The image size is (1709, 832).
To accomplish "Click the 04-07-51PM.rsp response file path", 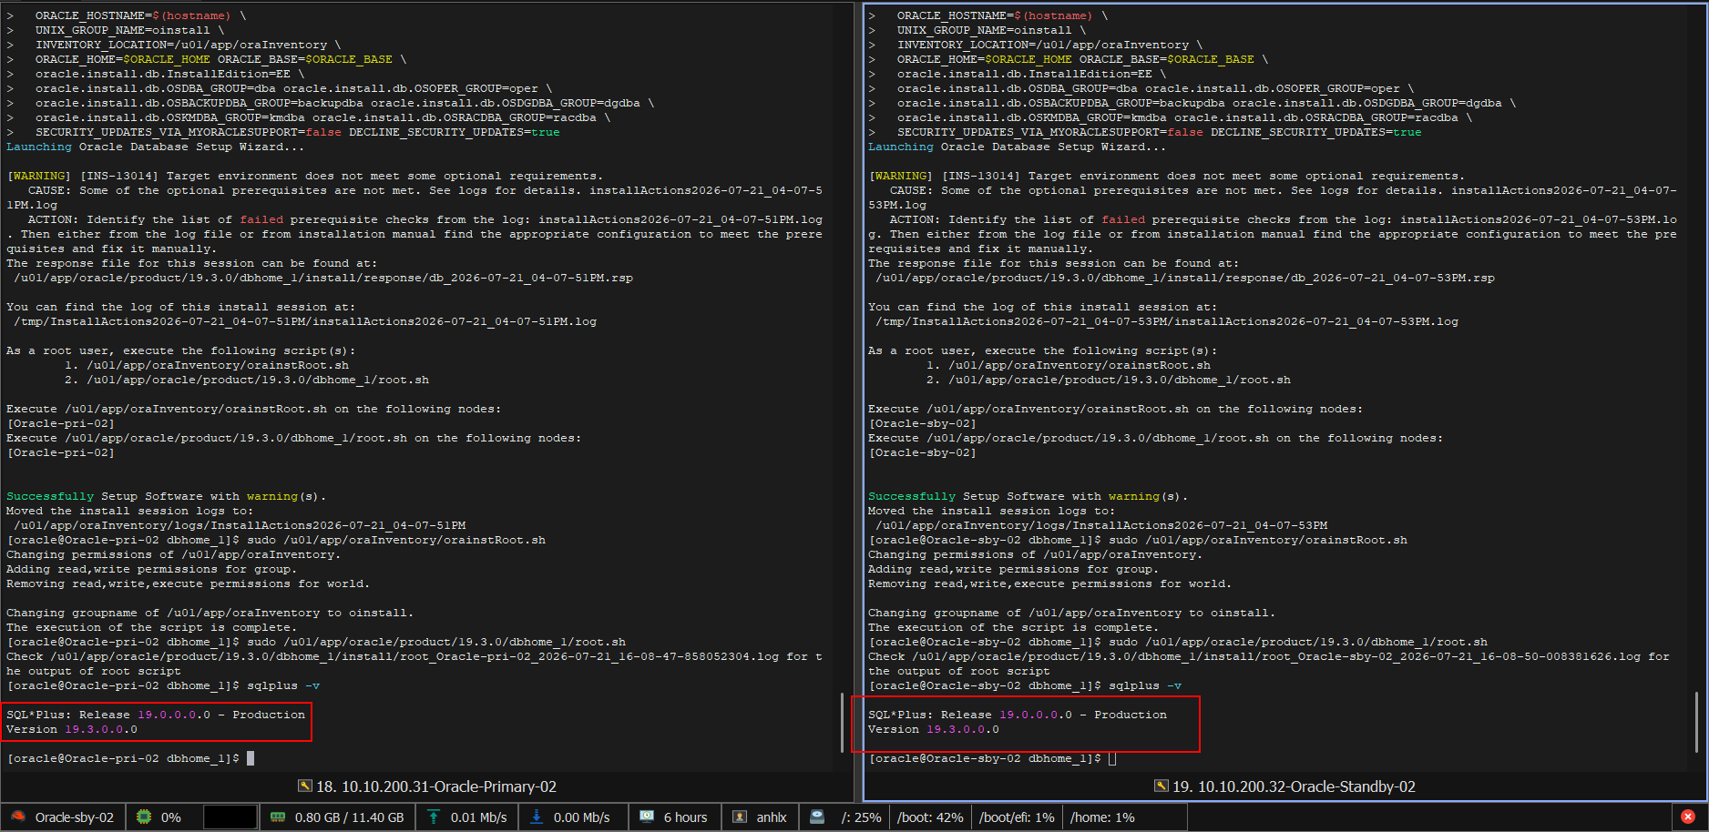I will pos(323,278).
